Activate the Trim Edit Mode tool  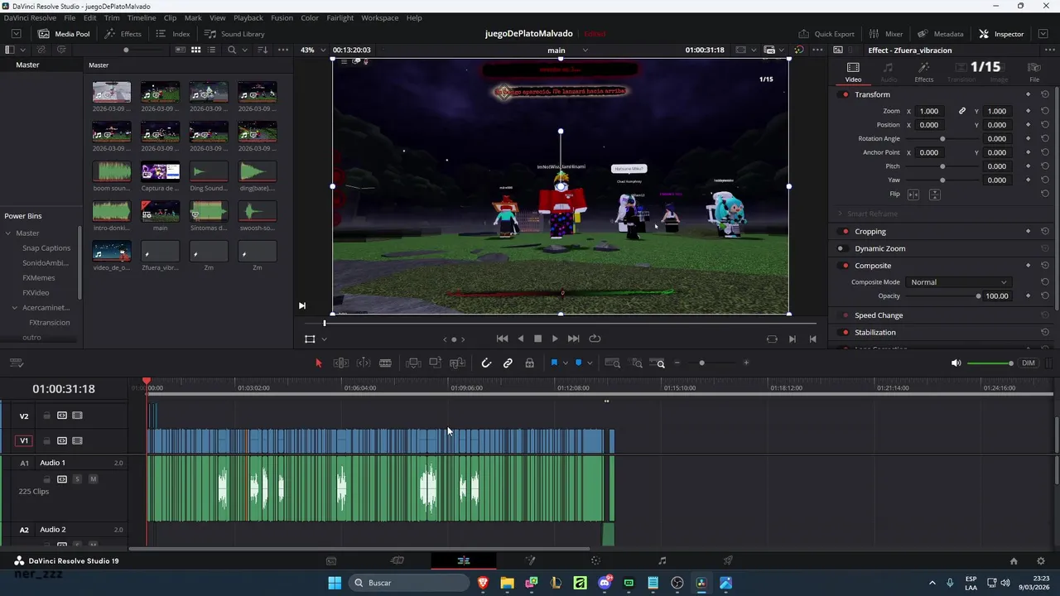click(x=340, y=363)
